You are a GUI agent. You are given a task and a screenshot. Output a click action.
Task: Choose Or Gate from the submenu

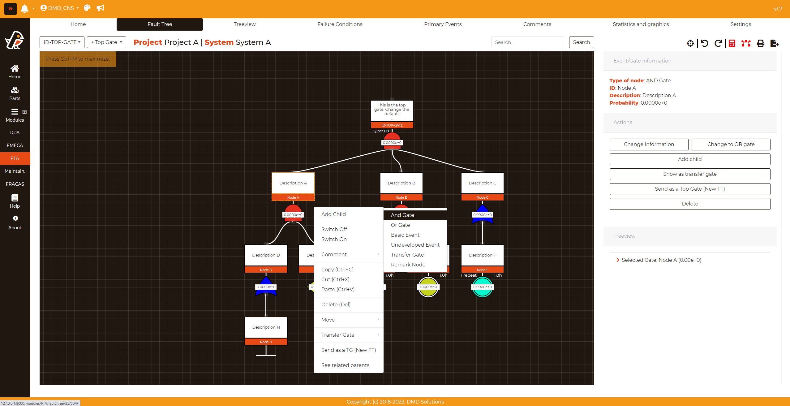(x=400, y=225)
